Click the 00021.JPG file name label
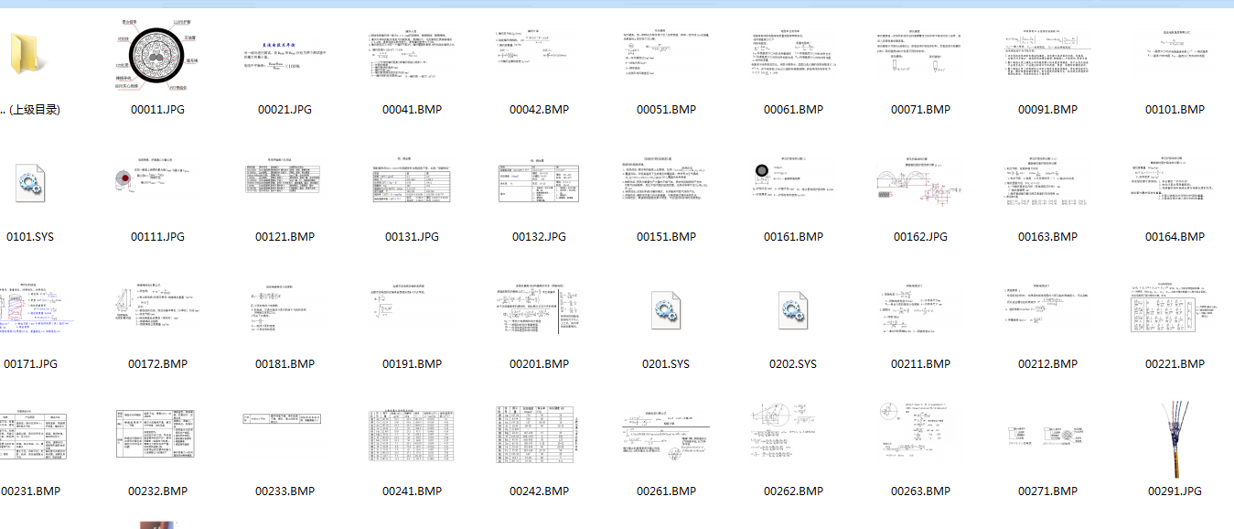Screen dimensions: 1234x529 [x=284, y=110]
